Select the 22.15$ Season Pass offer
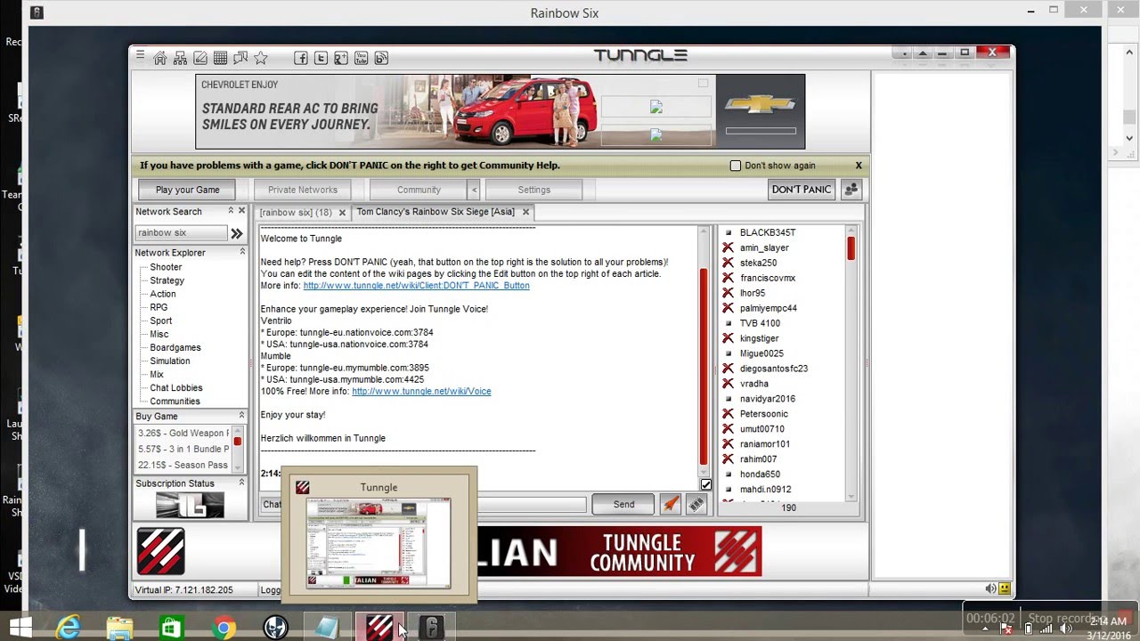 click(x=183, y=465)
